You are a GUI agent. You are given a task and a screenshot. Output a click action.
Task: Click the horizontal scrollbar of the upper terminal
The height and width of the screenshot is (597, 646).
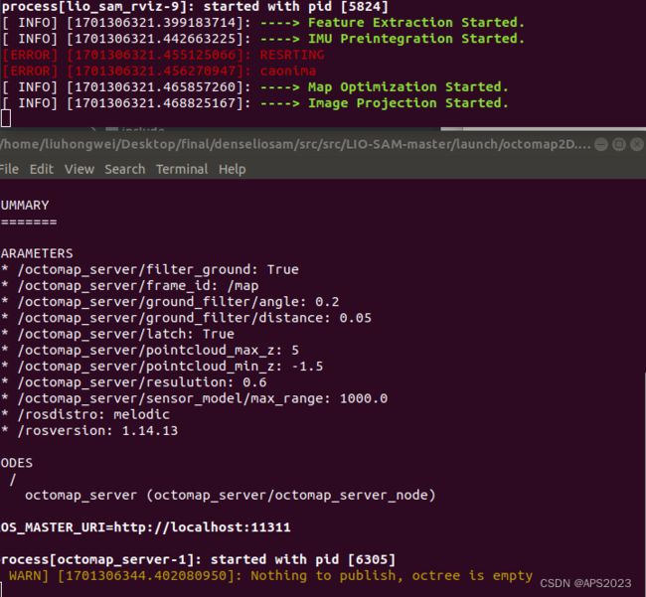543,129
